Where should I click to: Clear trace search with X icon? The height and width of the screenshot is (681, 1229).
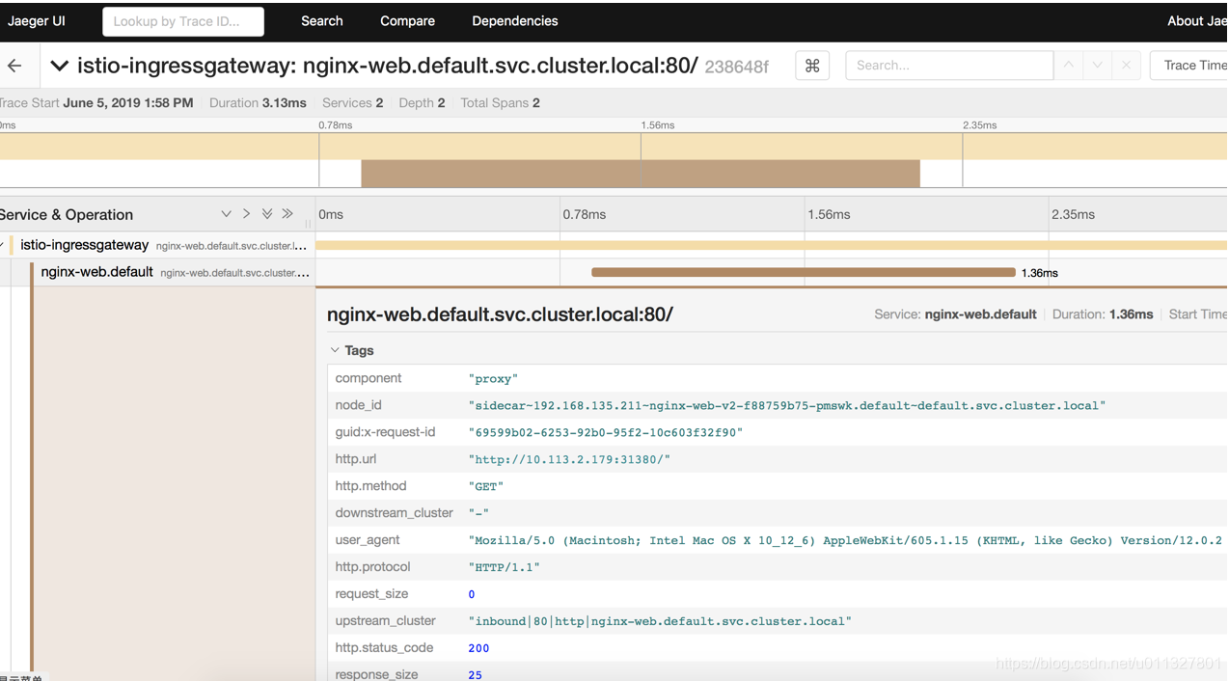tap(1126, 66)
